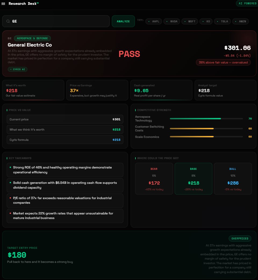Image resolution: width=258 pixels, height=280 pixels.
Task: Select the AMZN suggestion chip
Action: pyautogui.click(x=241, y=21)
